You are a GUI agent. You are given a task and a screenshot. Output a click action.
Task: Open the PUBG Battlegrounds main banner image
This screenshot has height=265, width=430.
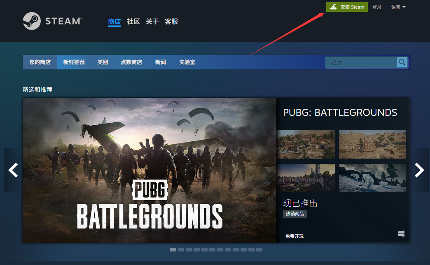[150, 170]
